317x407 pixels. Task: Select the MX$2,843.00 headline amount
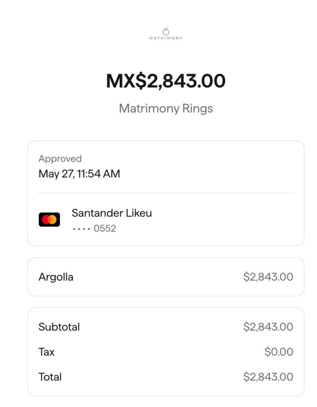pos(166,81)
